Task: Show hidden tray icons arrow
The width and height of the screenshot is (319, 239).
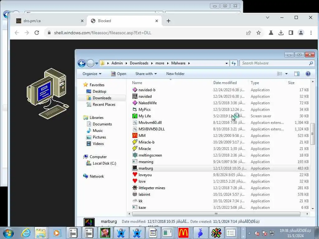Action: [x=249, y=233]
